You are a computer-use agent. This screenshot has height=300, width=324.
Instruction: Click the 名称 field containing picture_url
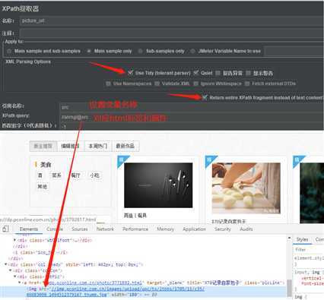[x=172, y=21]
